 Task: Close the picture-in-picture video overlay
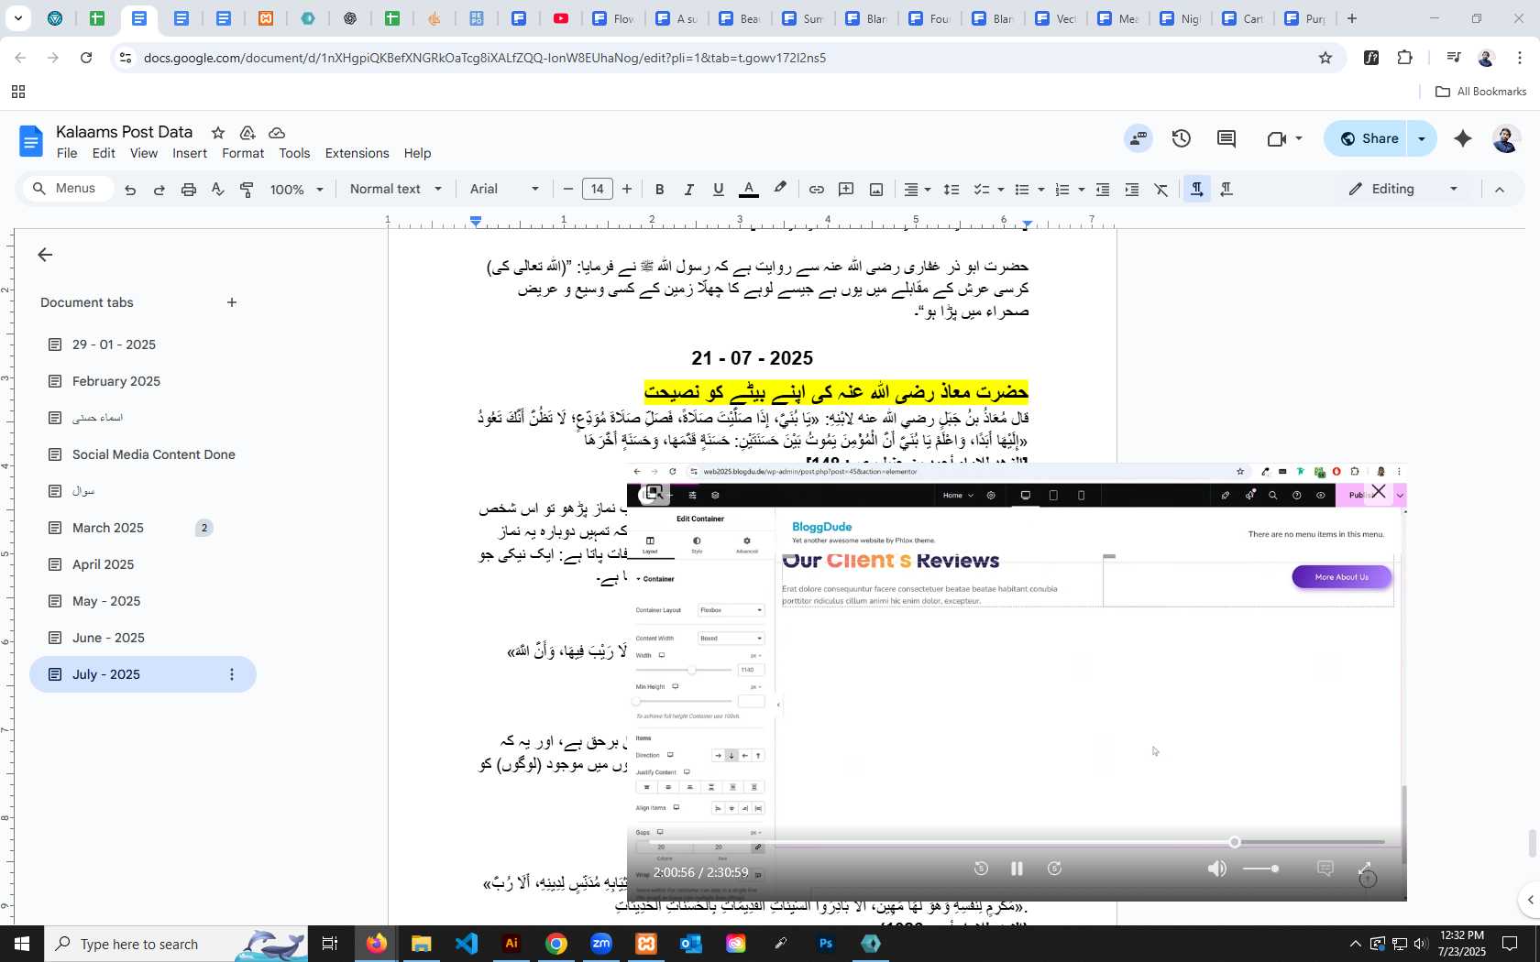pos(1379,492)
